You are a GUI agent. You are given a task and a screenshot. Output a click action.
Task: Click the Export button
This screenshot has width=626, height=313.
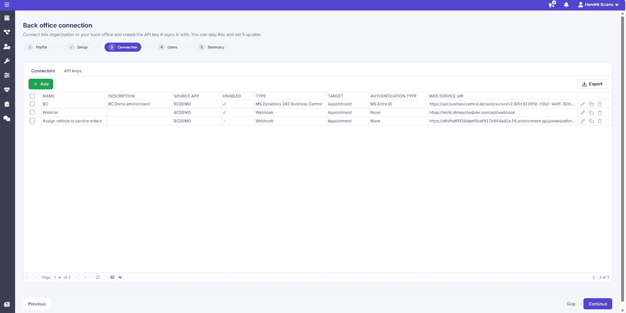(592, 84)
